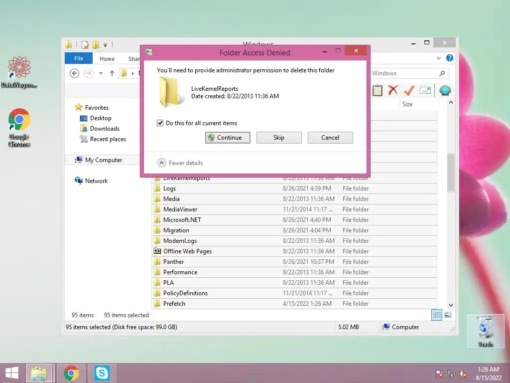Select the Logs folder
The width and height of the screenshot is (510, 383).
tap(294, 188)
